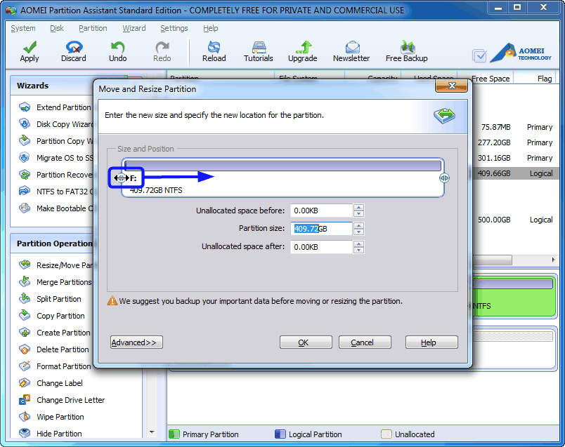Click the Free Space column header
Image resolution: width=565 pixels, height=447 pixels.
pyautogui.click(x=491, y=79)
